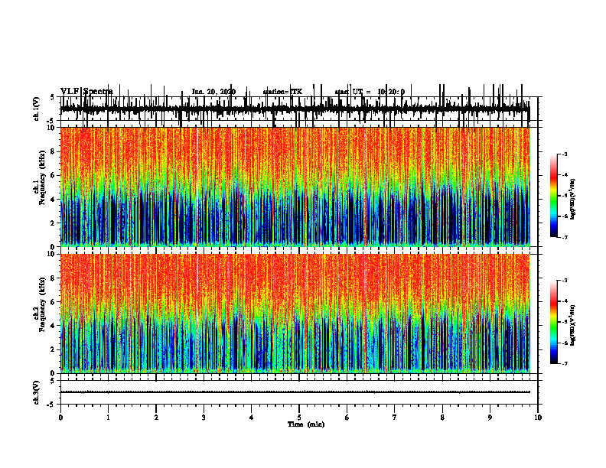Image resolution: width=606 pixels, height=468 pixels.
Task: Select the "start UT = 10:20: 0" label
Action: 370,92
